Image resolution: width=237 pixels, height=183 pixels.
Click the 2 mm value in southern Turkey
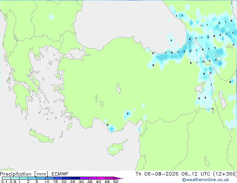click(127, 114)
